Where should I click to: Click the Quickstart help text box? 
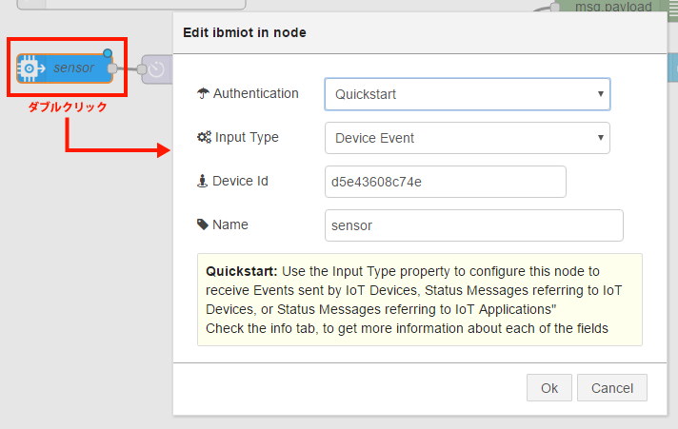click(x=419, y=300)
